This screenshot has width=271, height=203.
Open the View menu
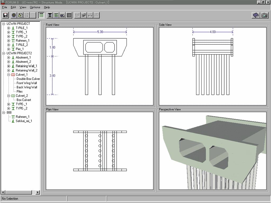click(x=23, y=7)
